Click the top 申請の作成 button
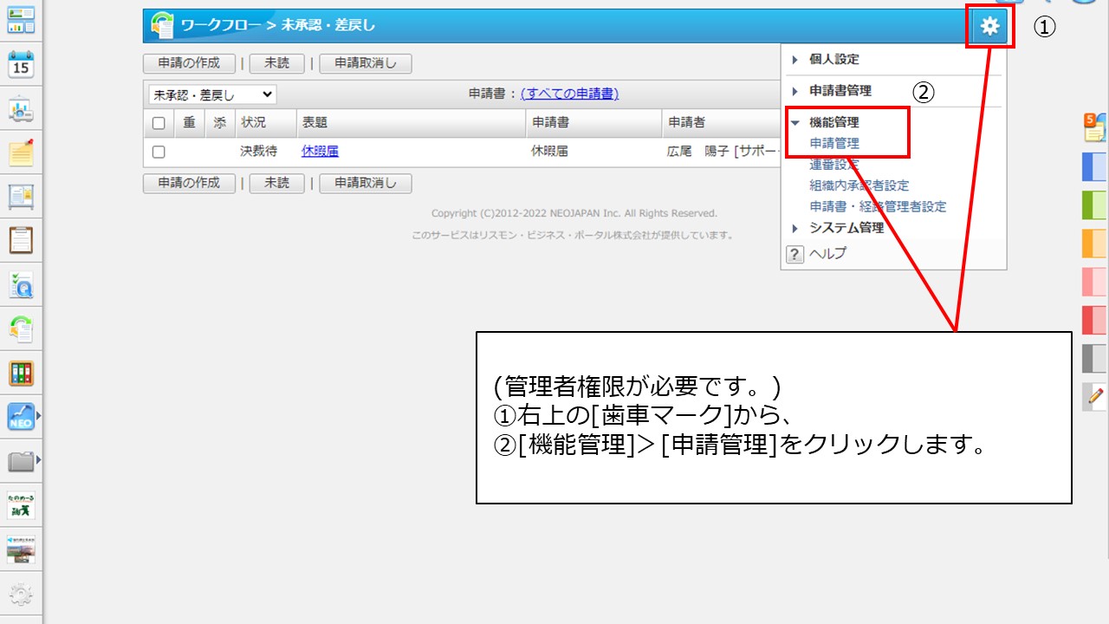This screenshot has width=1109, height=624. click(x=189, y=63)
